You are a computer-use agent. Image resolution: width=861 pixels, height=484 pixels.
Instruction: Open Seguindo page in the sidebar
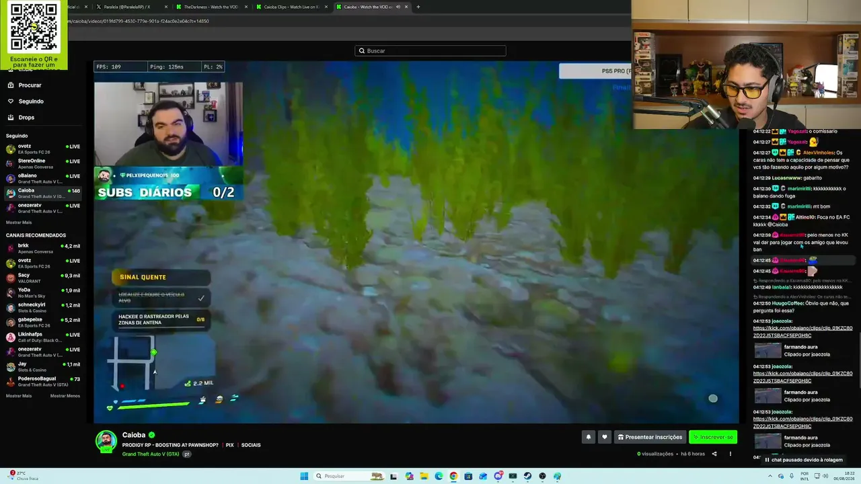pyautogui.click(x=26, y=102)
